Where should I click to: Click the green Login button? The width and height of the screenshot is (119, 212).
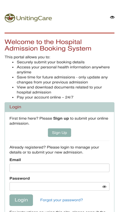(21, 200)
